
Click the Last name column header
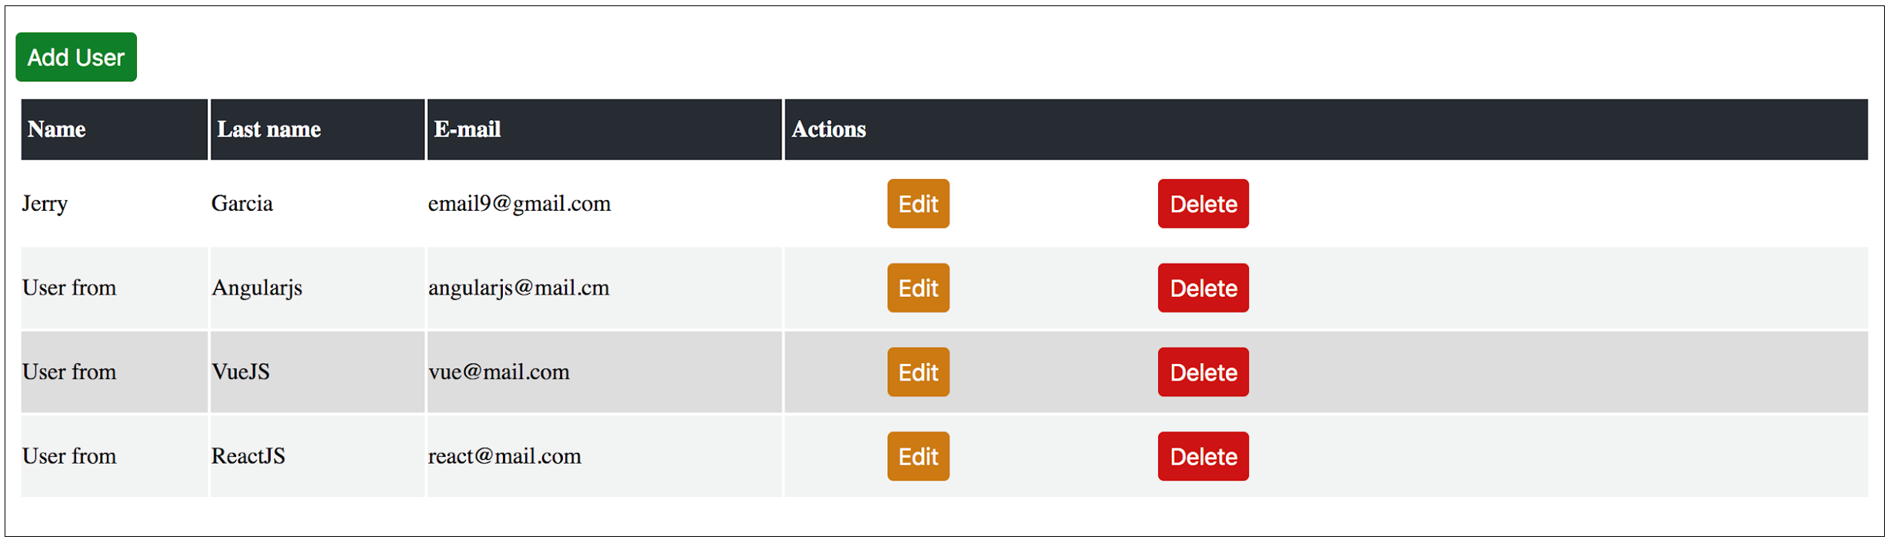tap(269, 129)
